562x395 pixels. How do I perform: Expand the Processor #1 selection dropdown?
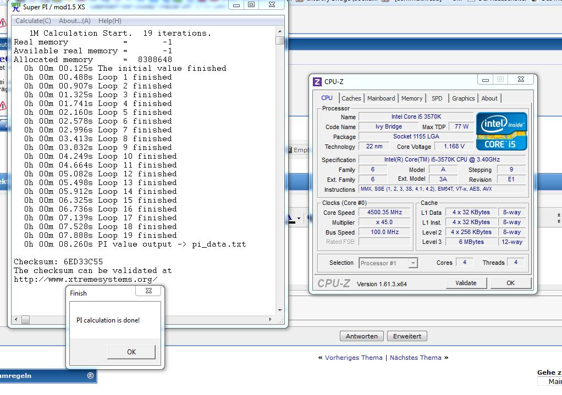(x=413, y=263)
